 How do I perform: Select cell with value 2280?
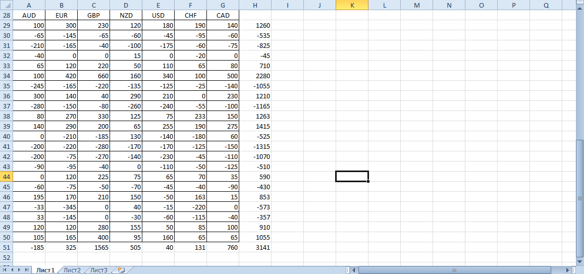[x=255, y=76]
